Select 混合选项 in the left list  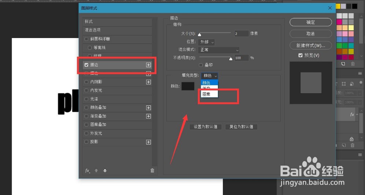[x=117, y=30]
